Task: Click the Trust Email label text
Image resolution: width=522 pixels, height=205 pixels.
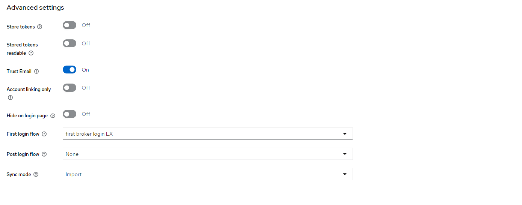Action: pyautogui.click(x=19, y=71)
